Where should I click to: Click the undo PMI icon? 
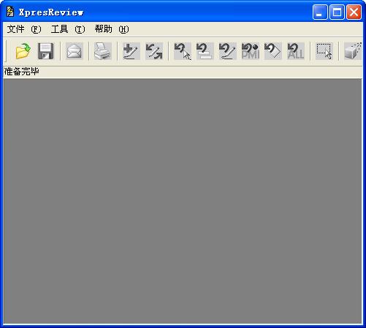tap(251, 51)
